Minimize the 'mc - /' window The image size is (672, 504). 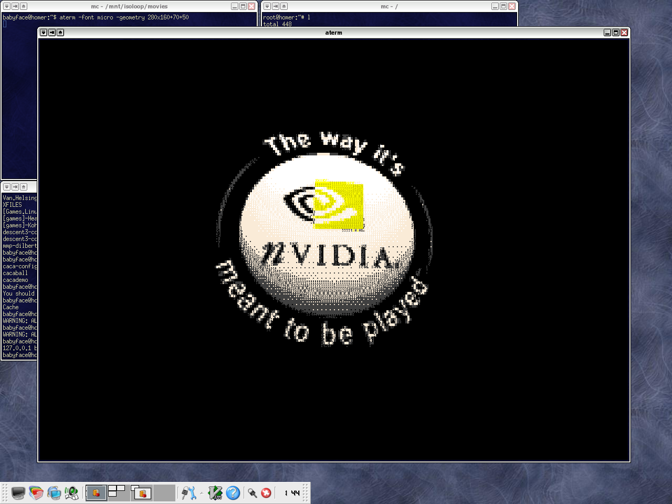pyautogui.click(x=495, y=6)
